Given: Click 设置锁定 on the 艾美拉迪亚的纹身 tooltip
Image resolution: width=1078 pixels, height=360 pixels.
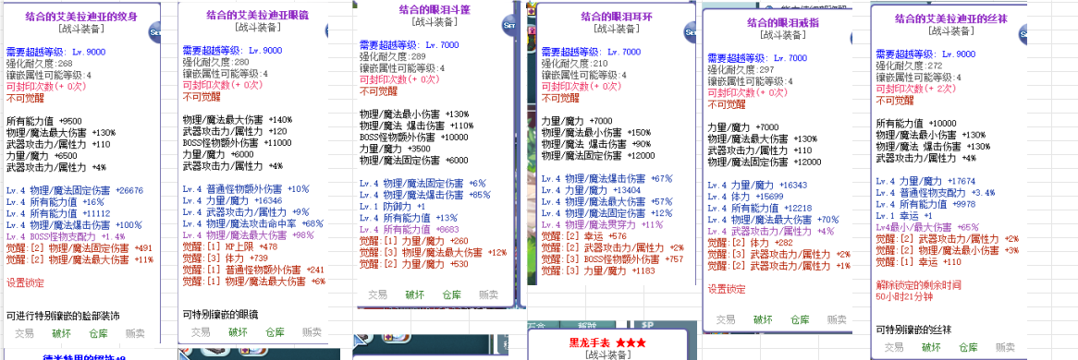Looking at the screenshot, I should point(25,282).
